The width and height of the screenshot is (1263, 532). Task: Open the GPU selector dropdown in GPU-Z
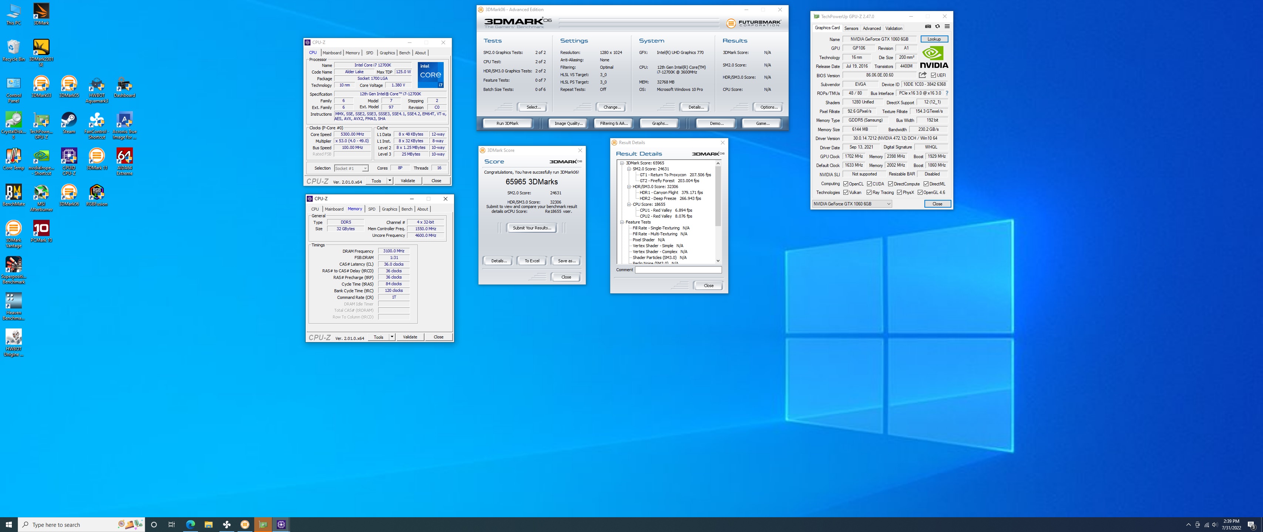pyautogui.click(x=851, y=204)
